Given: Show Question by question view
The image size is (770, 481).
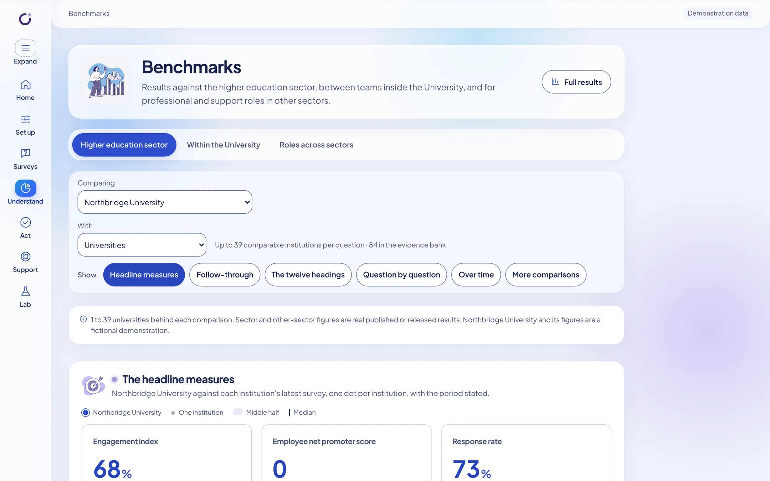Looking at the screenshot, I should click(x=401, y=275).
